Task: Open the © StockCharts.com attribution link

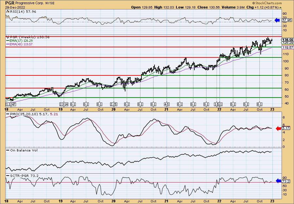Action: point(267,3)
